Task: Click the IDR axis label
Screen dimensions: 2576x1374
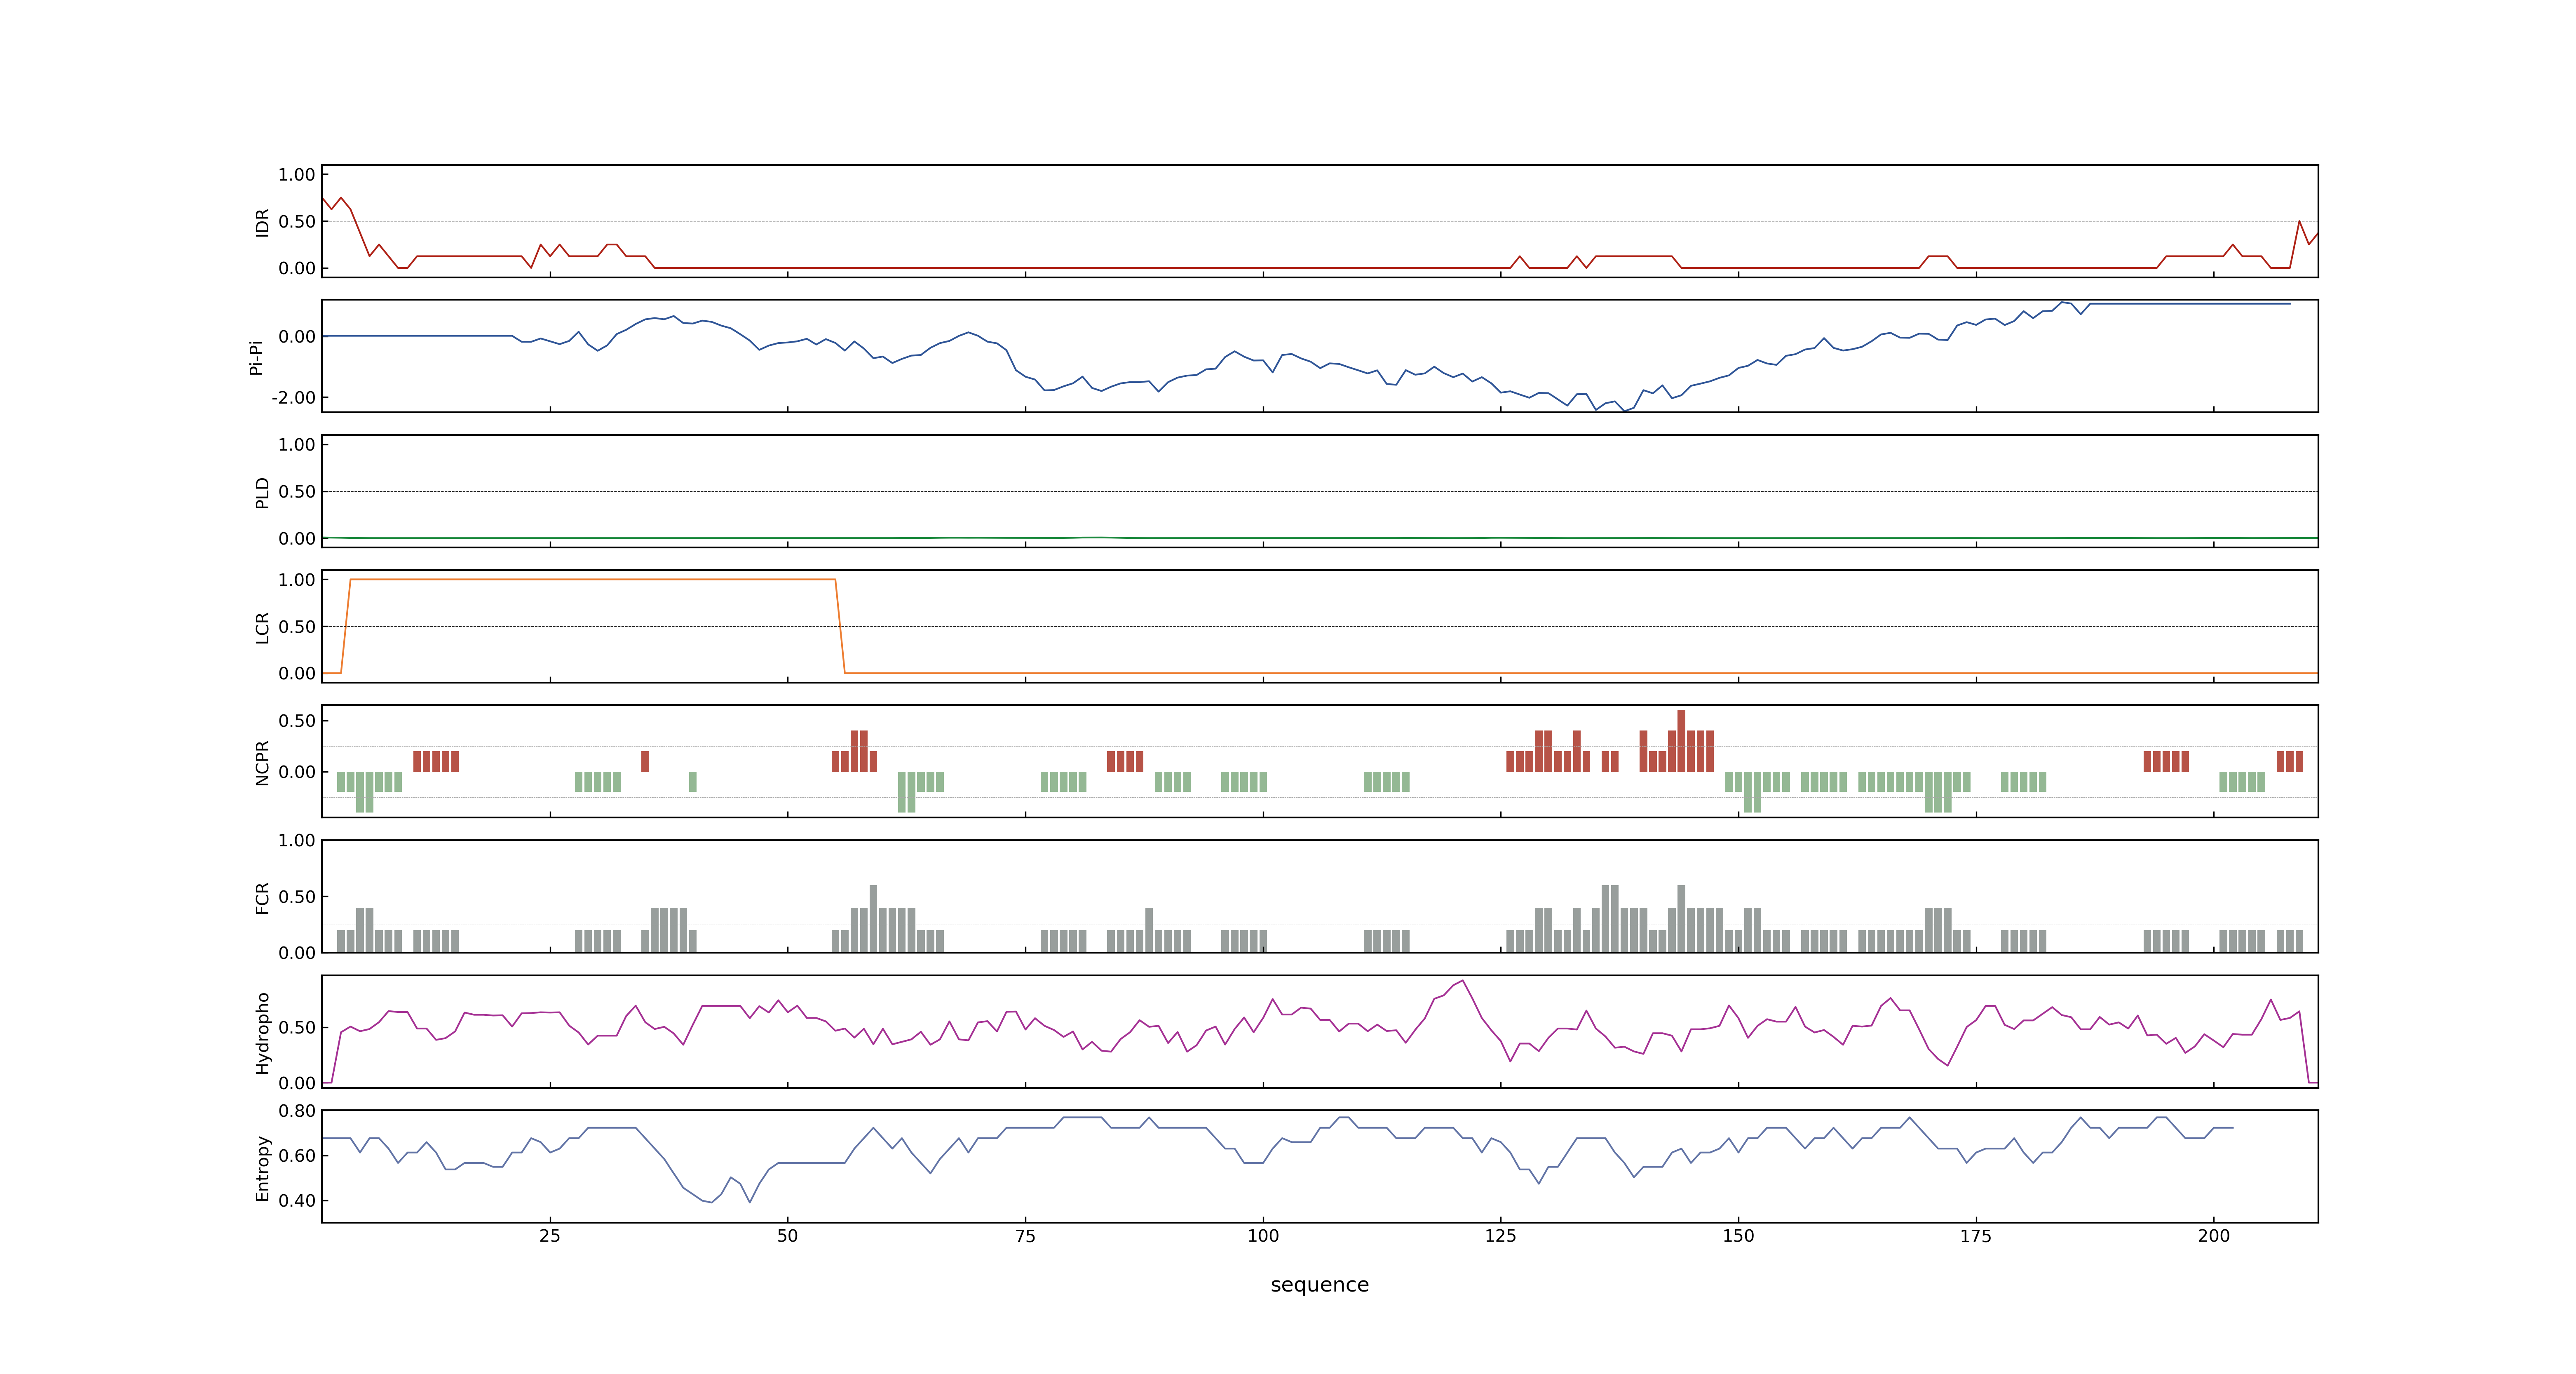Action: [262, 222]
